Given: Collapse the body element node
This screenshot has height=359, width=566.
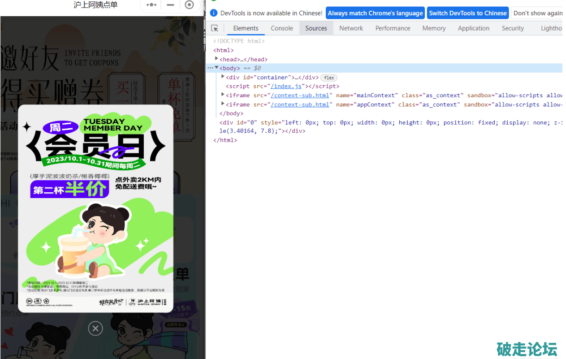Looking at the screenshot, I should 217,68.
